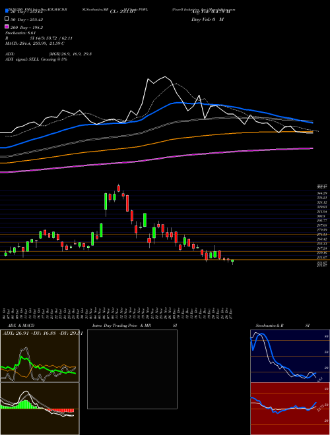Click the empty intraday trading price panel
This screenshot has width=330, height=435.
pos(132,369)
